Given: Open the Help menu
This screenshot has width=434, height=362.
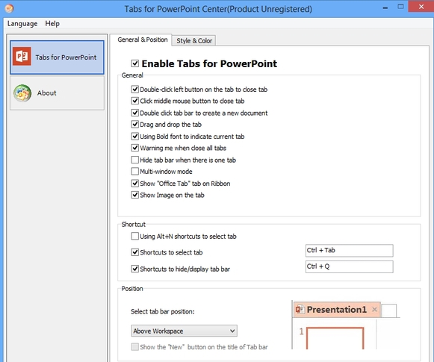Looking at the screenshot, I should coord(52,23).
